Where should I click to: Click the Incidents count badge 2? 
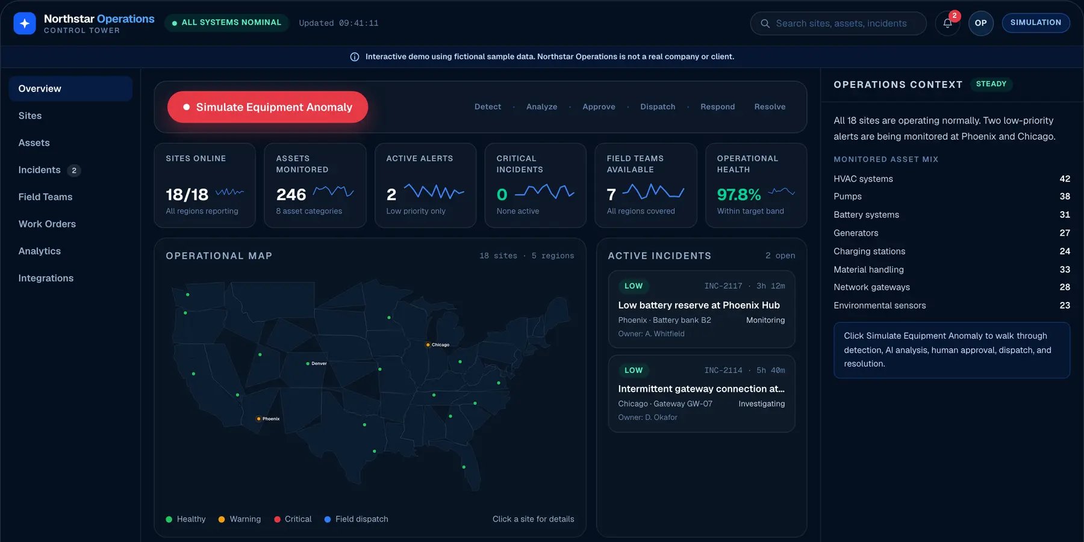tap(74, 170)
